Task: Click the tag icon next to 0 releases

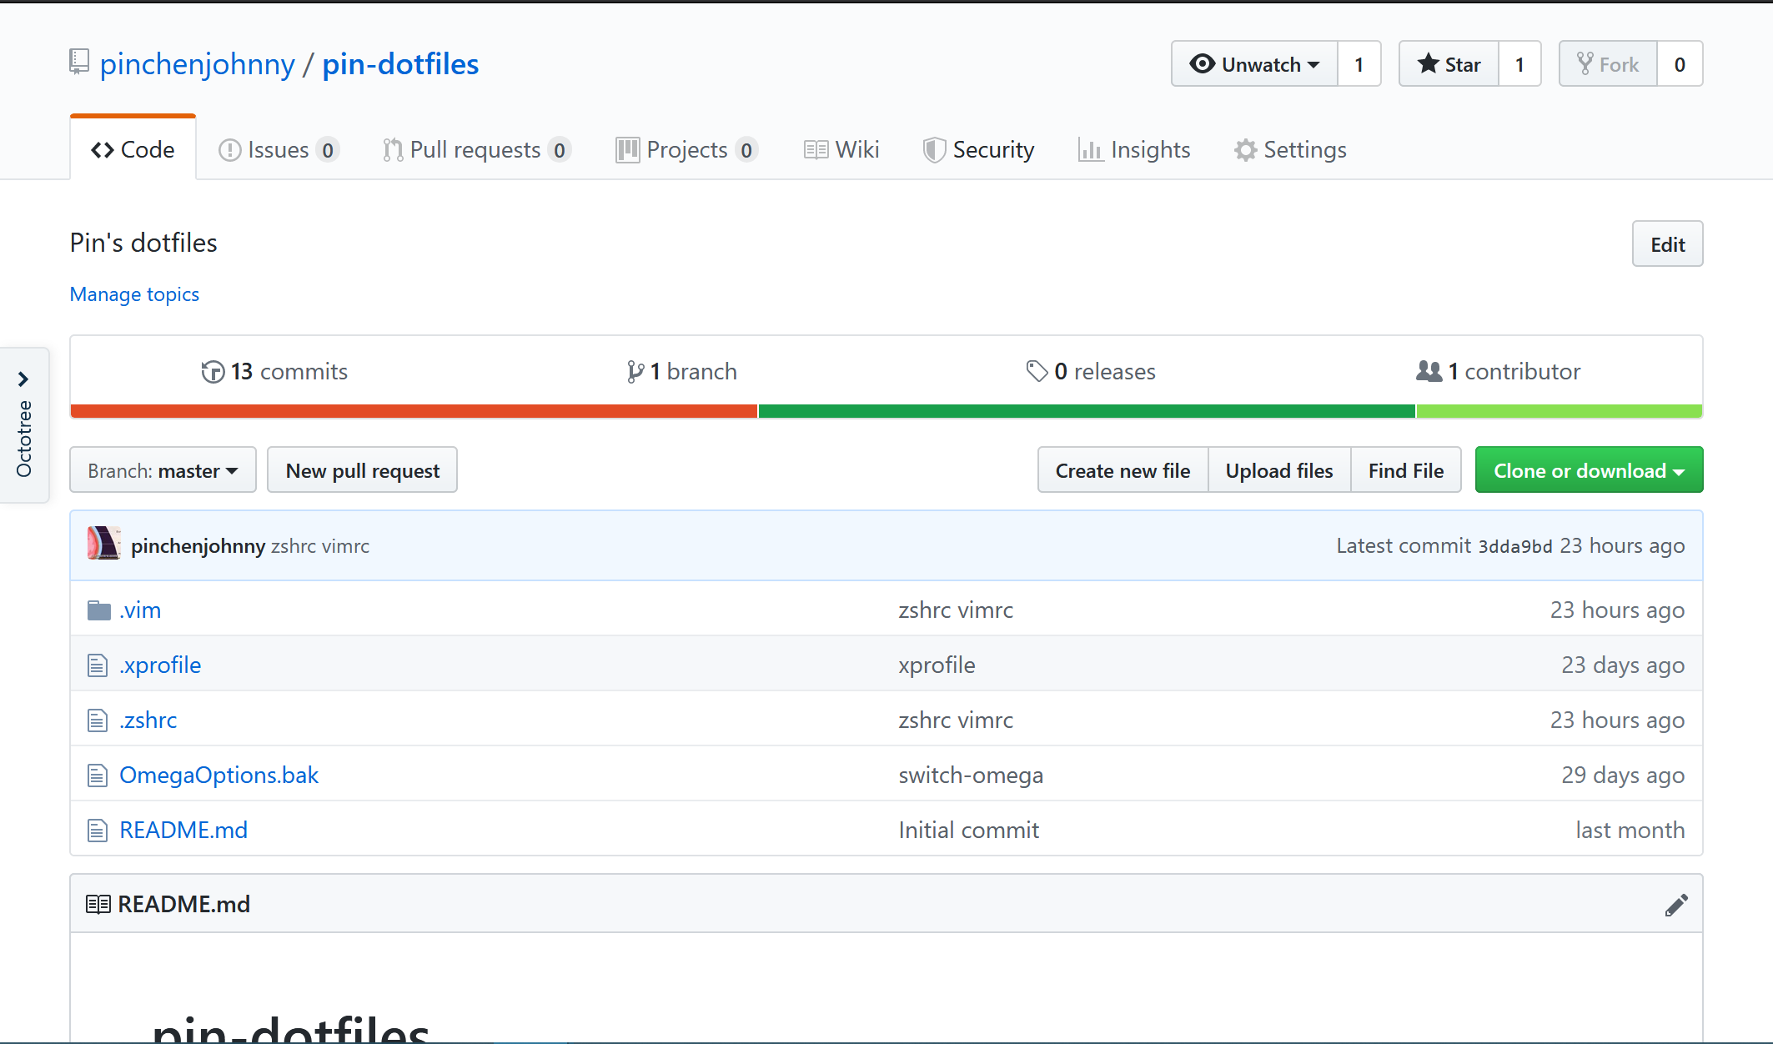Action: point(1037,371)
